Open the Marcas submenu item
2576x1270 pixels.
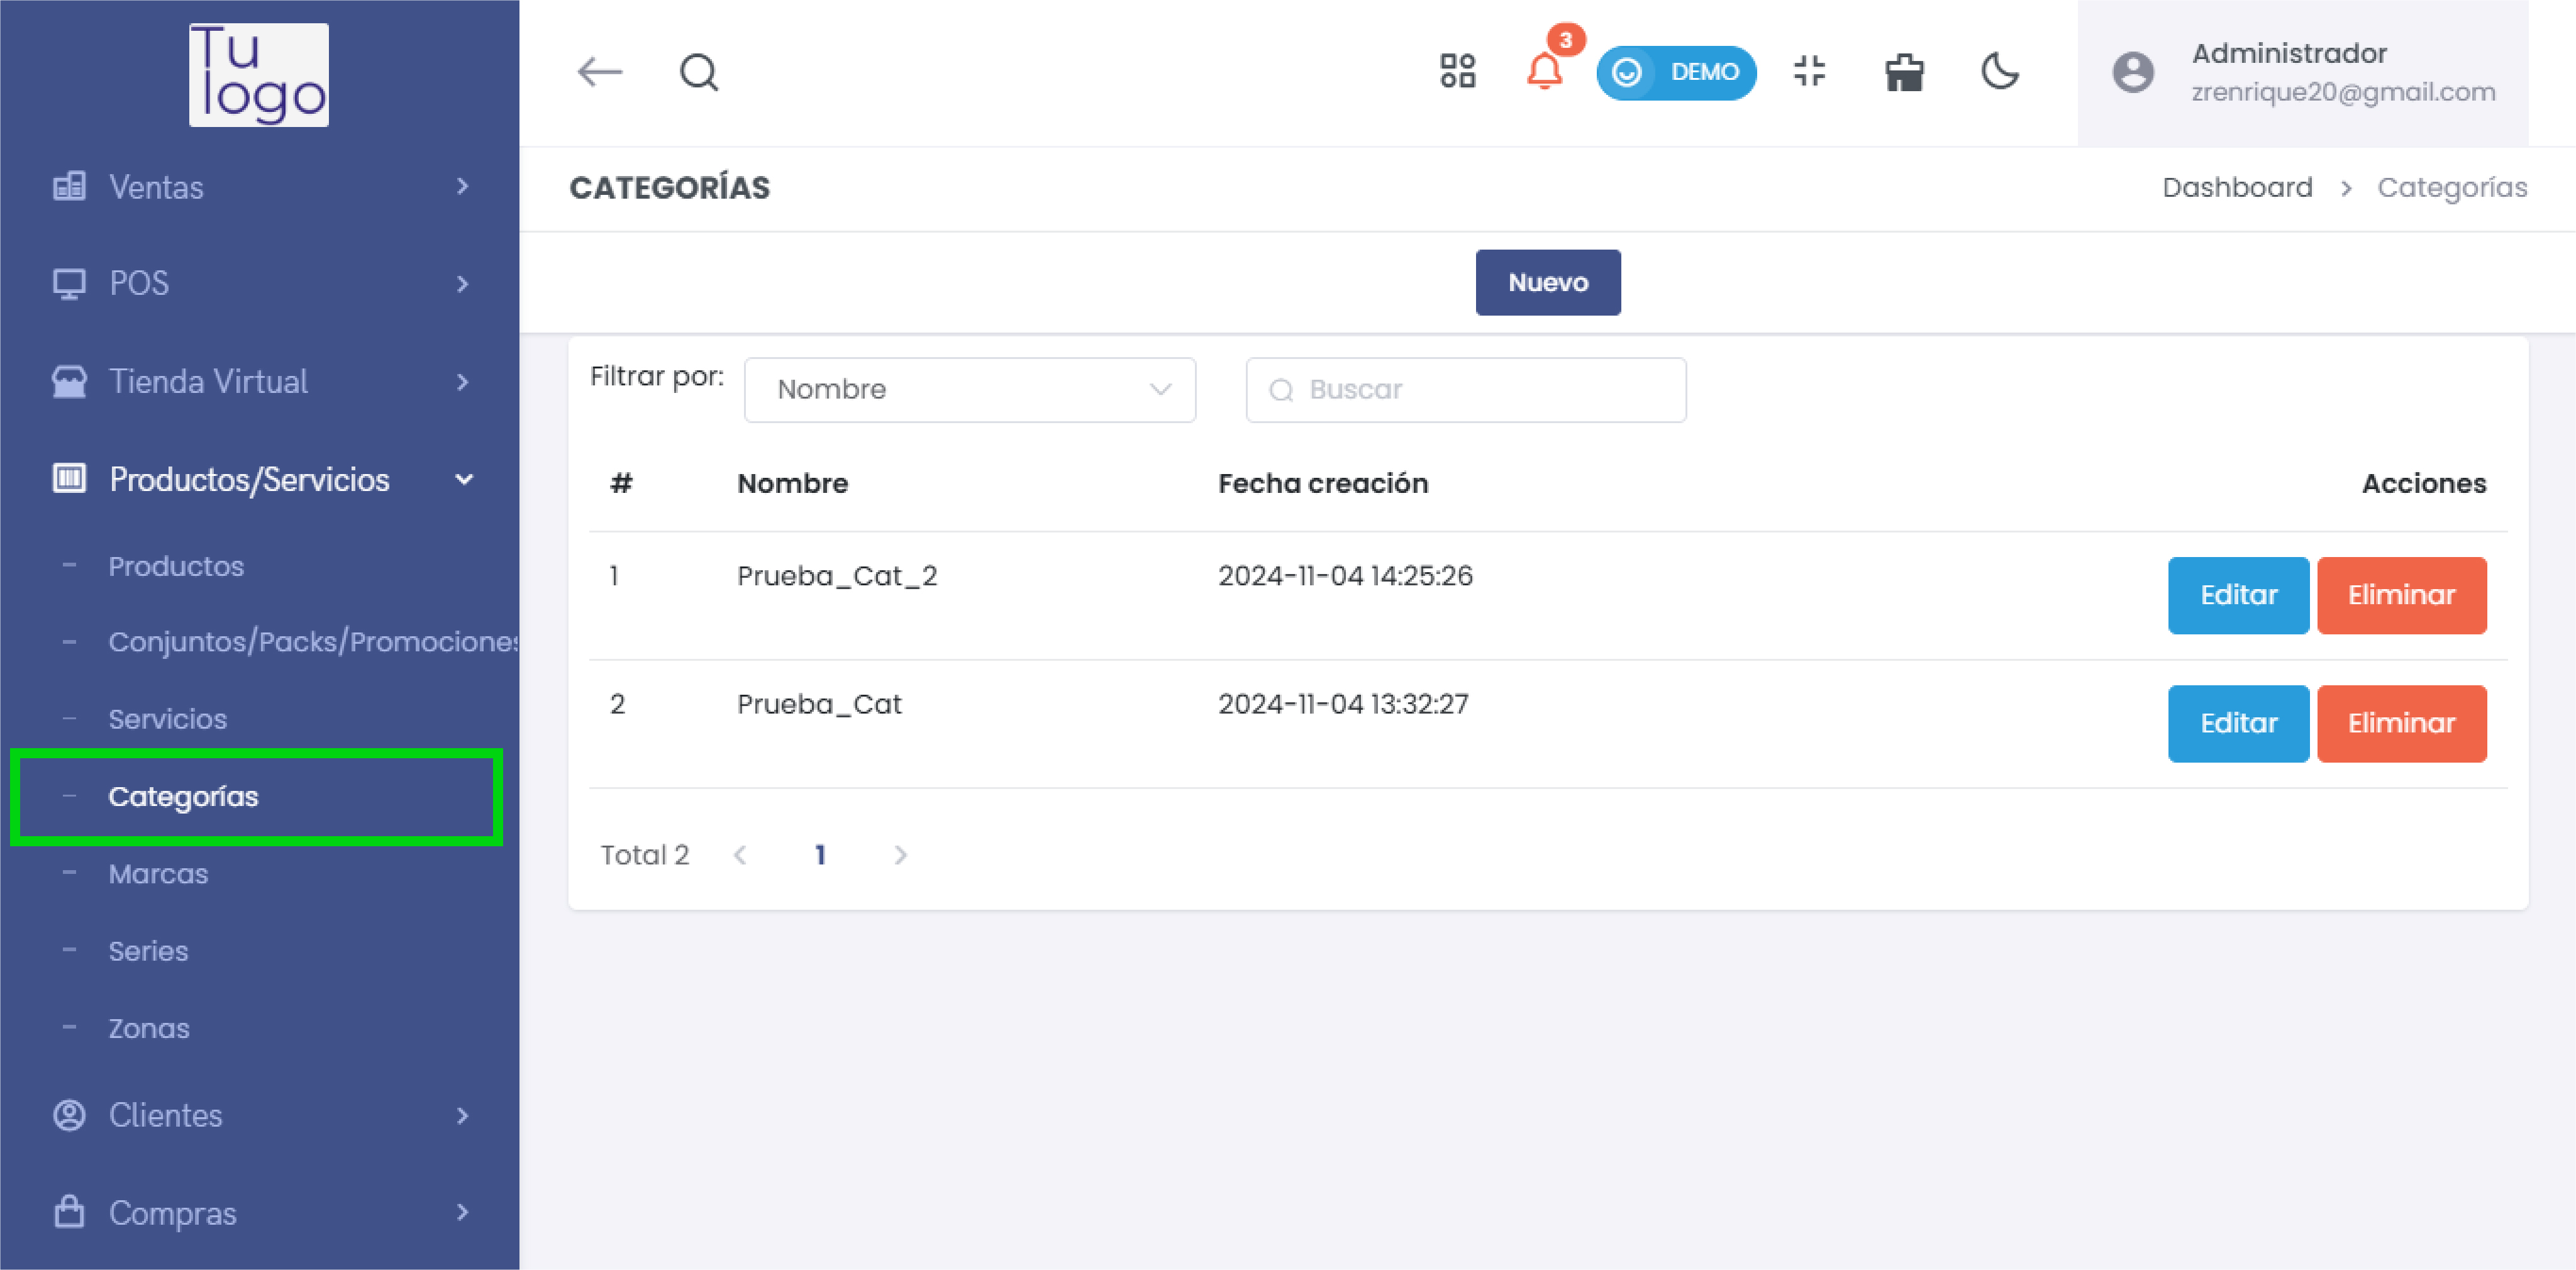coord(158,874)
